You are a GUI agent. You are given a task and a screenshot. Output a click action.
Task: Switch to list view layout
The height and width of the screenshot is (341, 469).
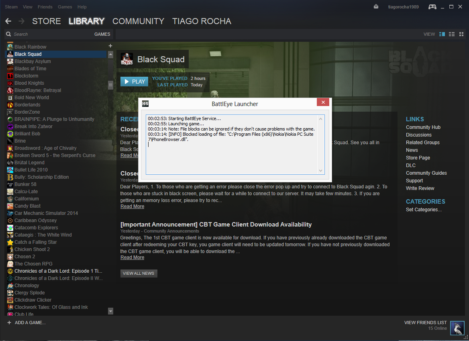point(452,34)
